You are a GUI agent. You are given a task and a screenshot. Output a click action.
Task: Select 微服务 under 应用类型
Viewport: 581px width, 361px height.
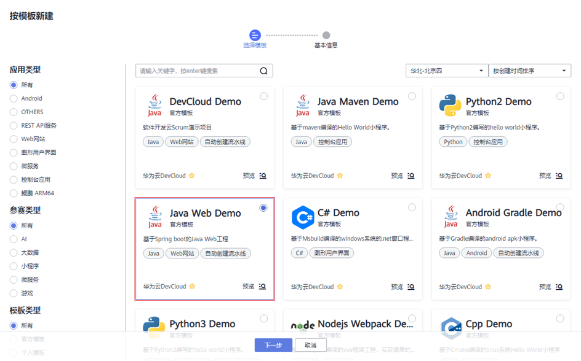(x=14, y=166)
